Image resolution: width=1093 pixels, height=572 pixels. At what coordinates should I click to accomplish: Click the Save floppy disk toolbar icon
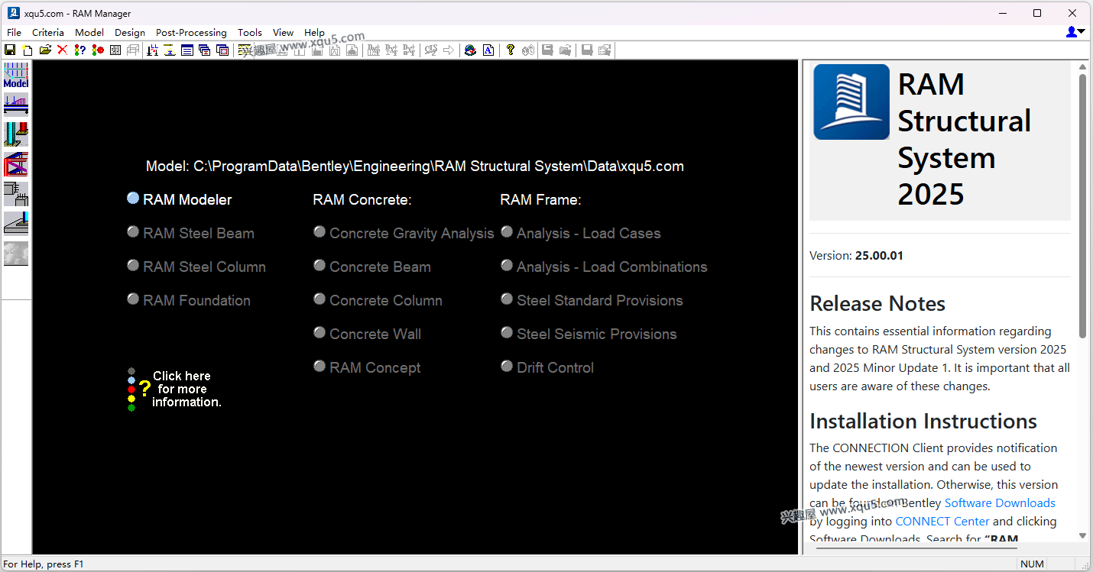click(x=10, y=50)
